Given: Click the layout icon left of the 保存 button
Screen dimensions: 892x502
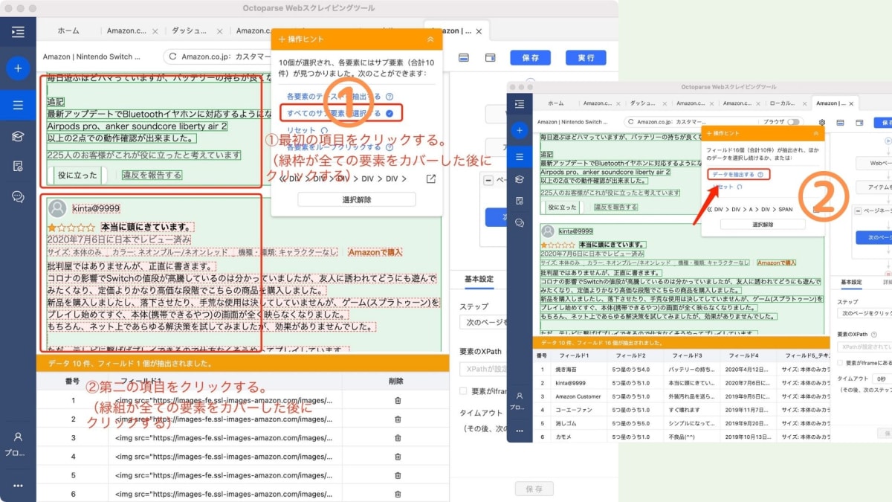Looking at the screenshot, I should pos(491,57).
